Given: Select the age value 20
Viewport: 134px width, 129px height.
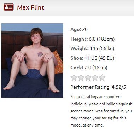Looking at the screenshot, I should pyautogui.click(x=85, y=29).
